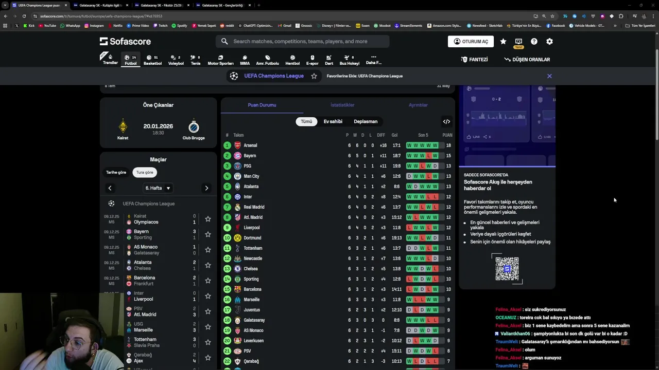Open the Netflix bookmark
The image size is (659, 370).
point(115,26)
